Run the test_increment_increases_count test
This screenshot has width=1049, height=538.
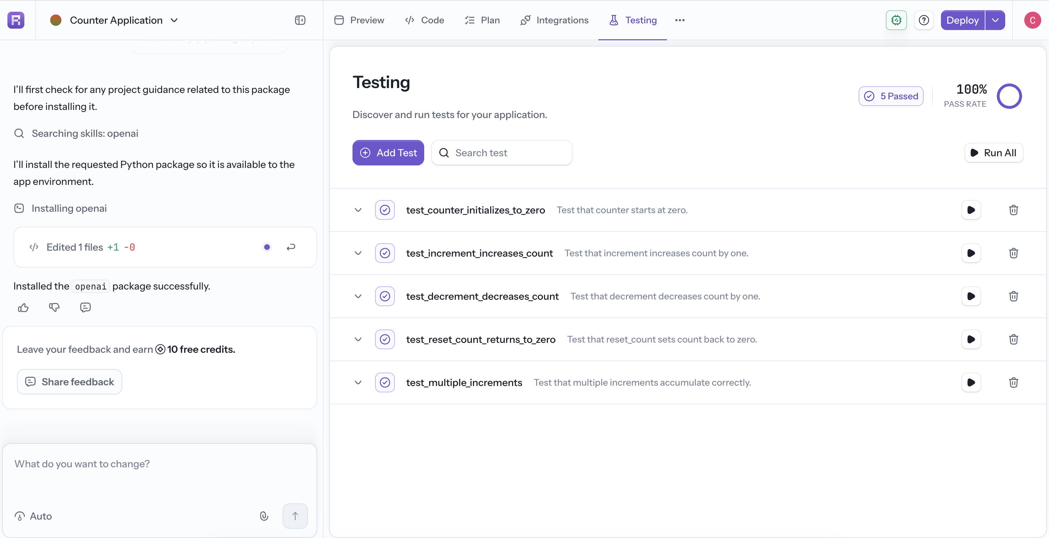click(x=971, y=253)
